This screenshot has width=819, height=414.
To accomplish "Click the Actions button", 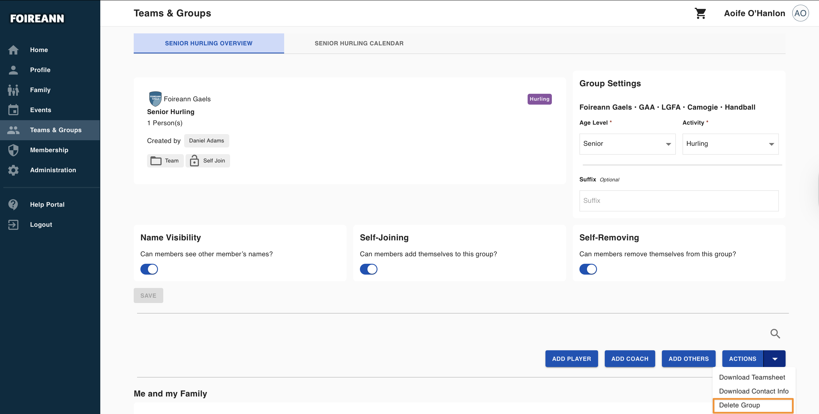I will pos(742,359).
